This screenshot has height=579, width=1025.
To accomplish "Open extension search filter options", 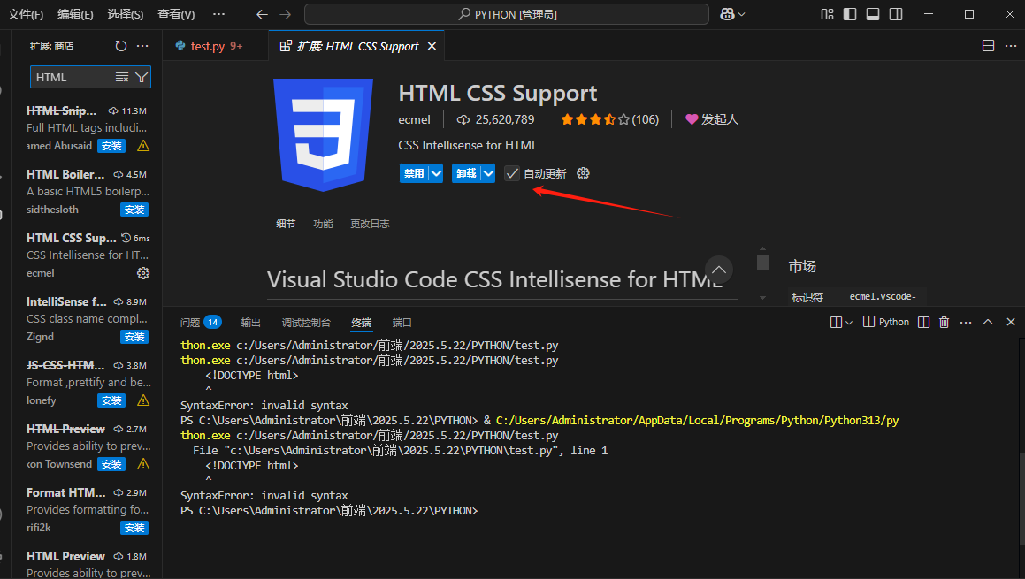I will [142, 77].
